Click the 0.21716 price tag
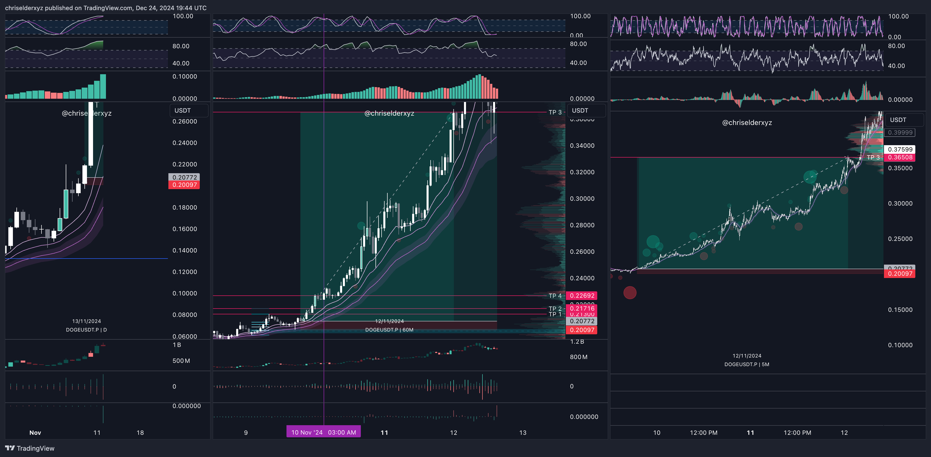Viewport: 931px width, 457px height. (x=582, y=308)
